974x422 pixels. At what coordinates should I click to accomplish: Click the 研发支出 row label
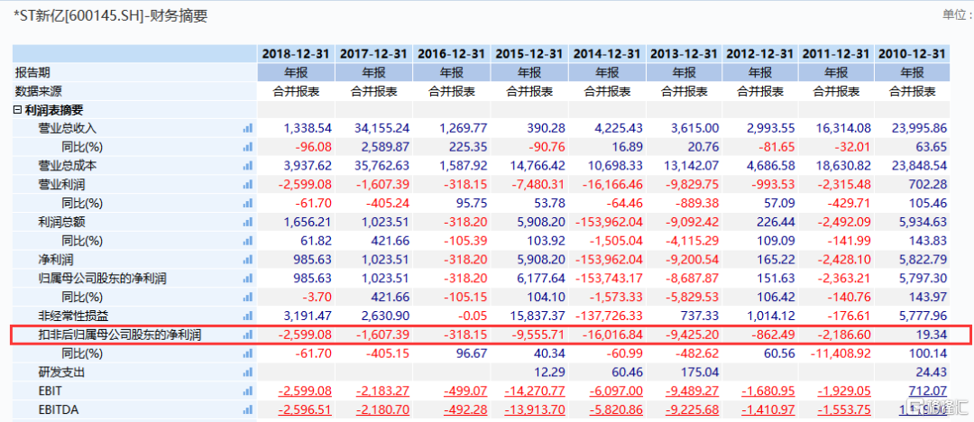click(x=61, y=373)
